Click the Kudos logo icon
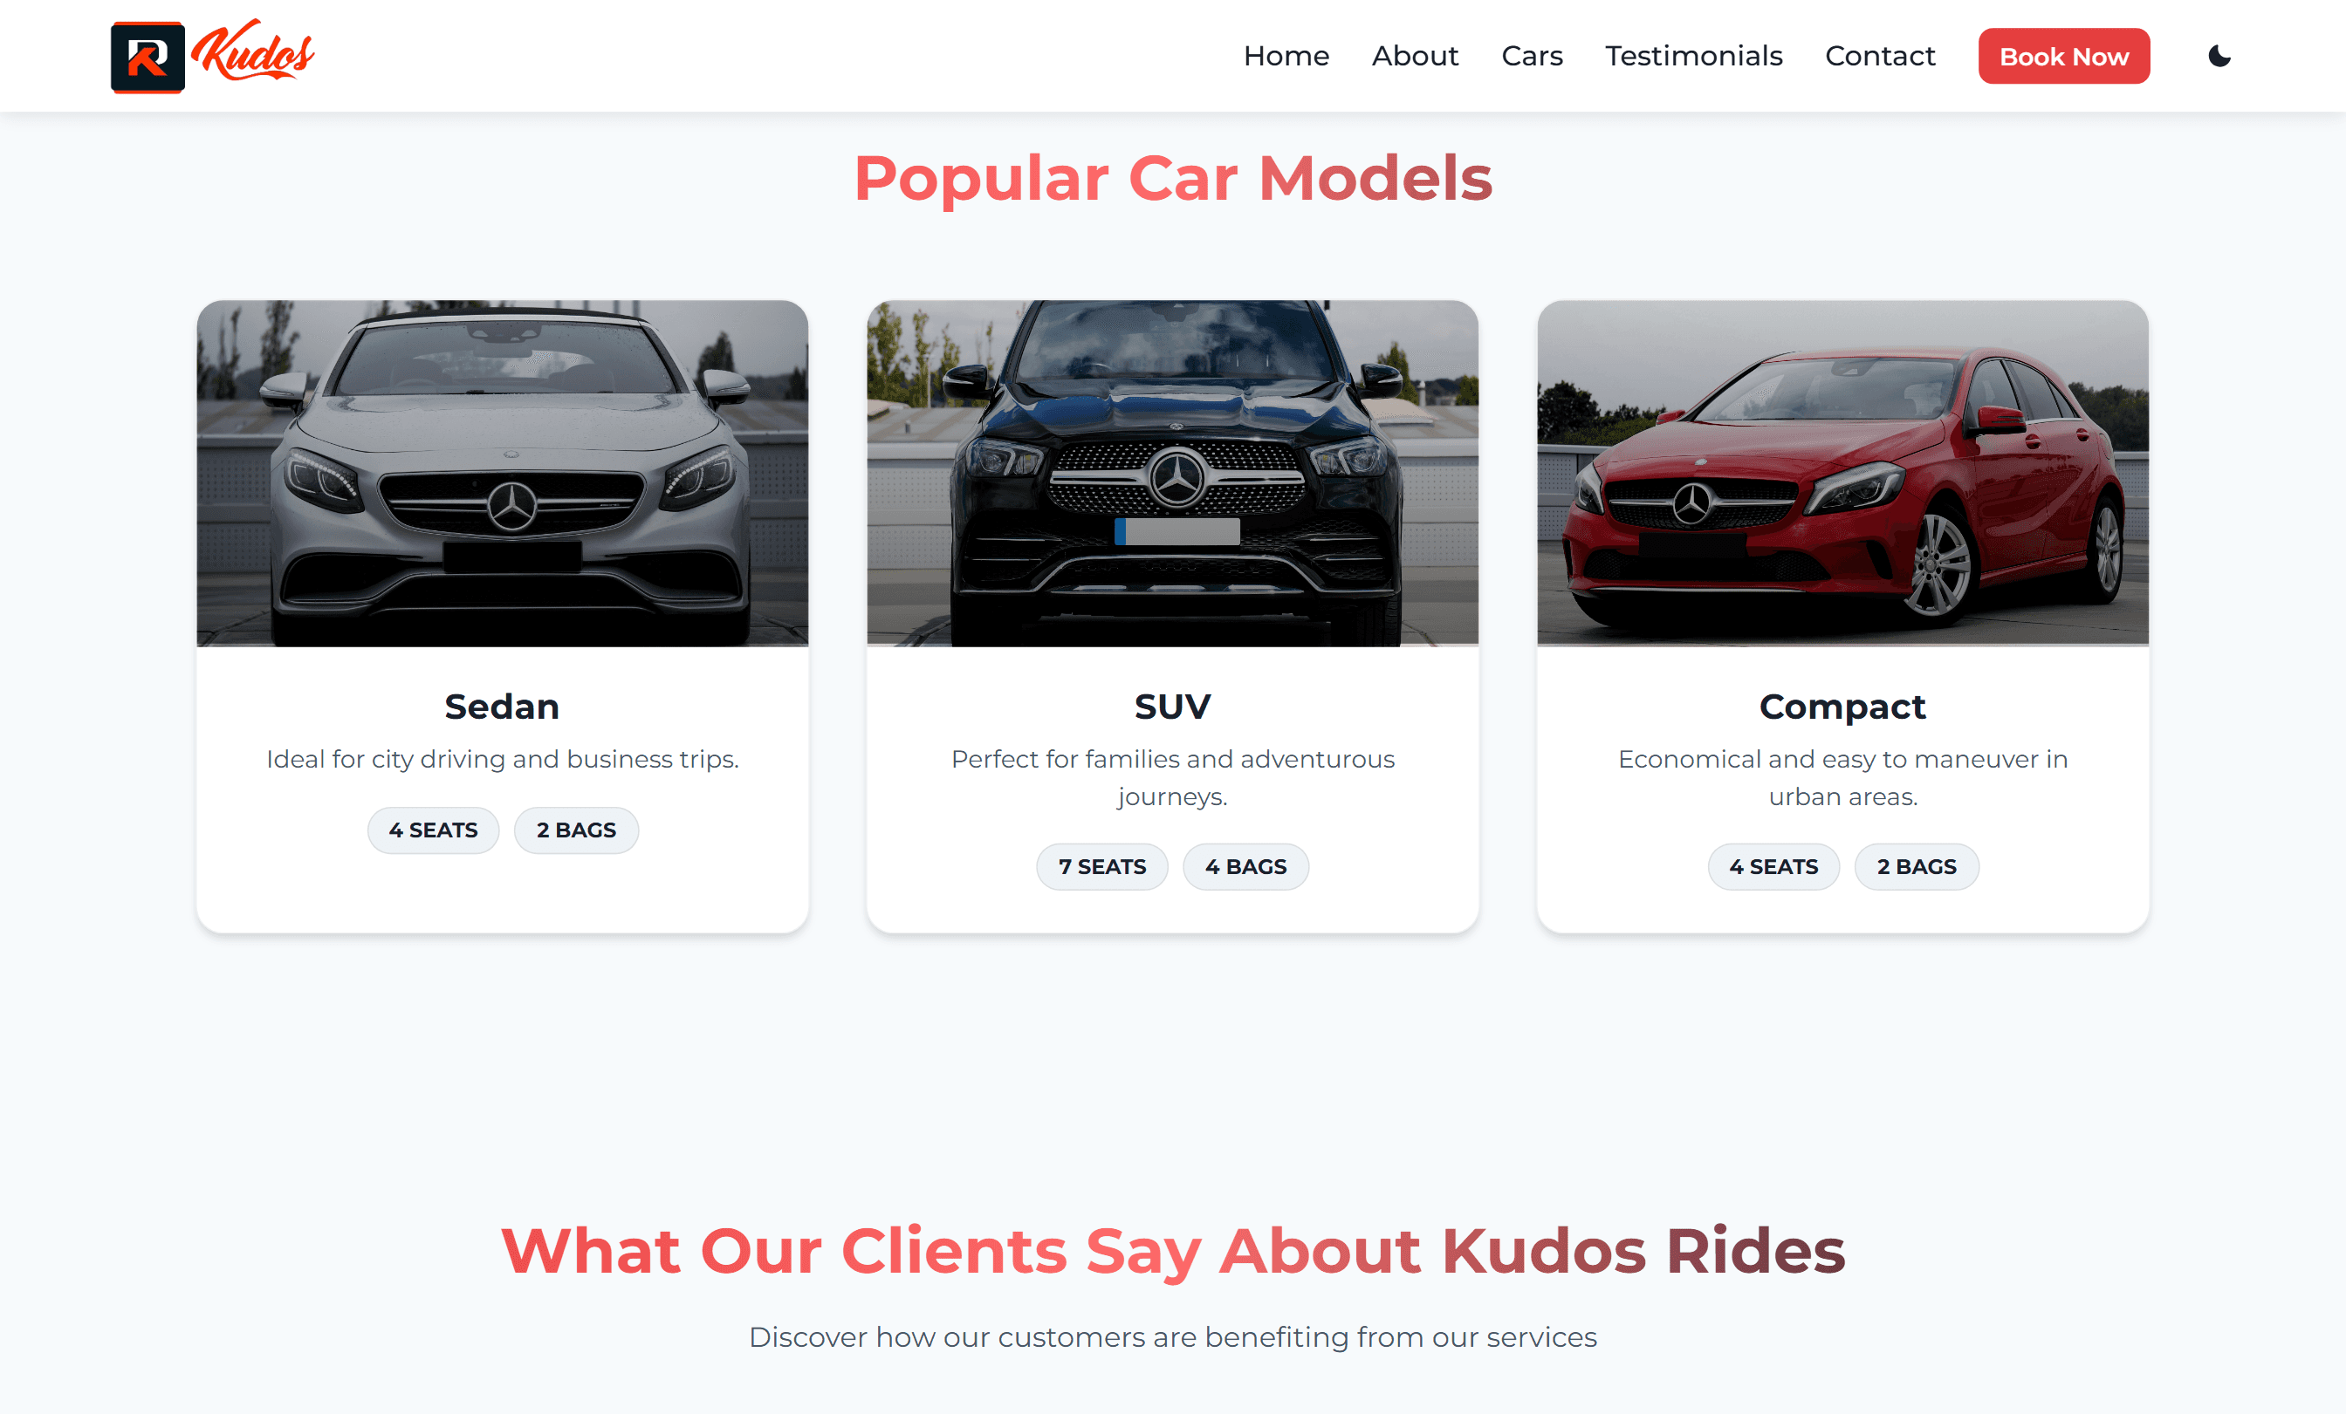The width and height of the screenshot is (2346, 1414). tap(147, 57)
